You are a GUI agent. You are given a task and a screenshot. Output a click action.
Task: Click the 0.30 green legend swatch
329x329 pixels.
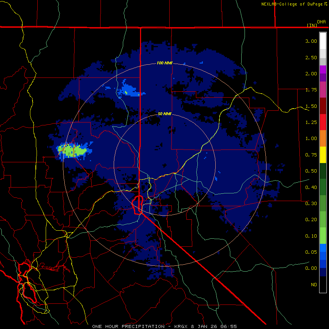[323, 203]
